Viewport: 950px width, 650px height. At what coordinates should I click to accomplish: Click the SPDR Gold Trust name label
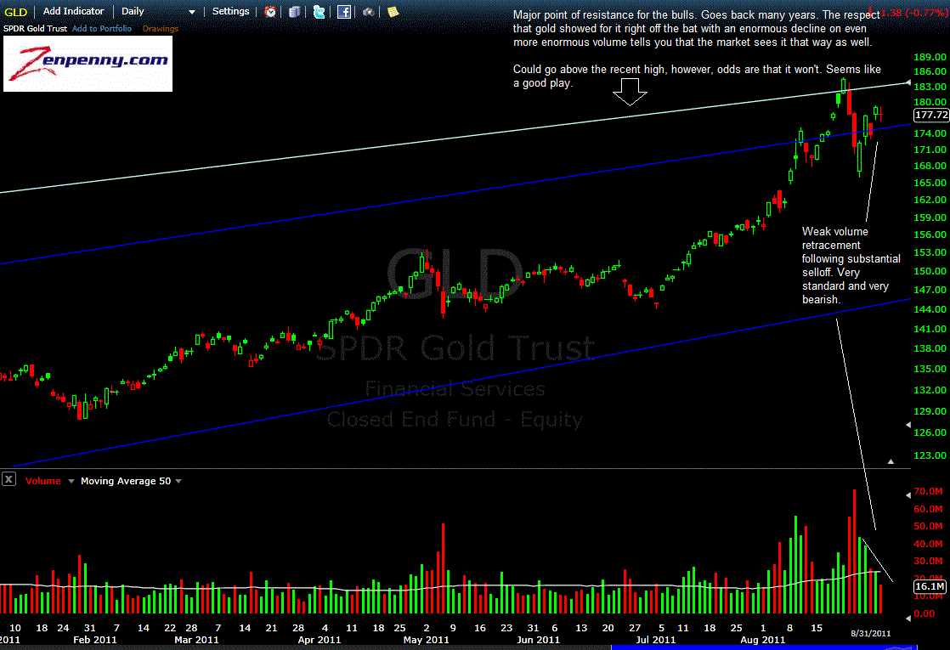coord(35,29)
